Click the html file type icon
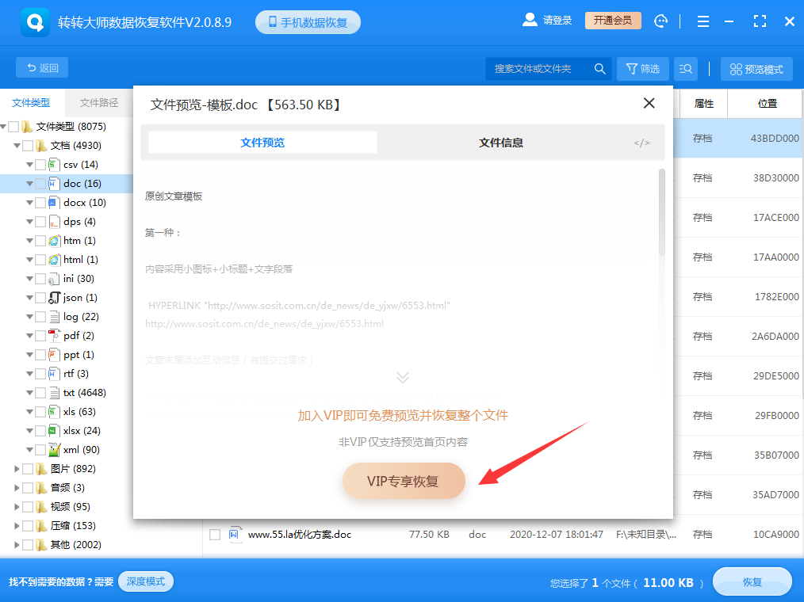Screen dimensions: 804x602 tap(54, 259)
